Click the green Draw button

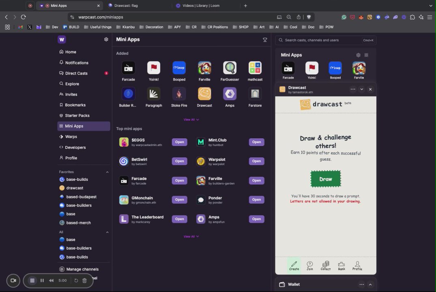click(x=326, y=179)
